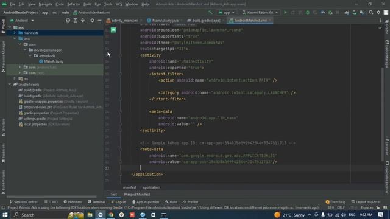Open Project panel options gear

(92, 20)
